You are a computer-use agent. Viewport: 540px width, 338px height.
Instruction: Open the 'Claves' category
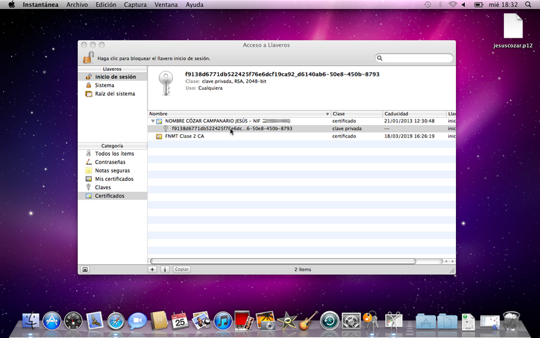point(113,188)
